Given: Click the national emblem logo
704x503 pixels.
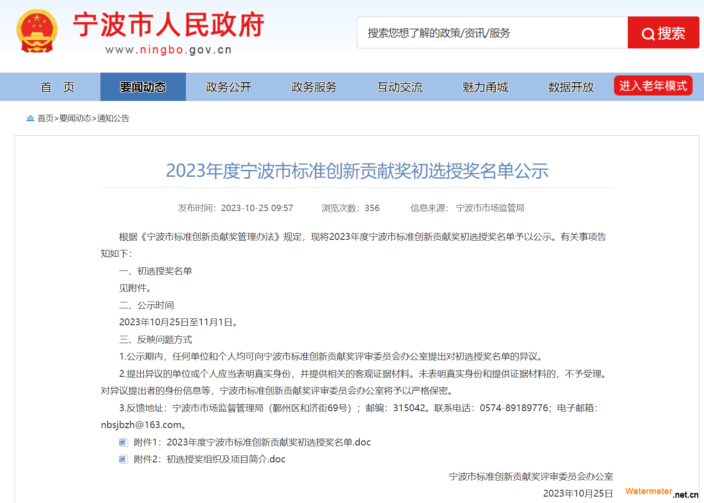Looking at the screenshot, I should click(37, 32).
